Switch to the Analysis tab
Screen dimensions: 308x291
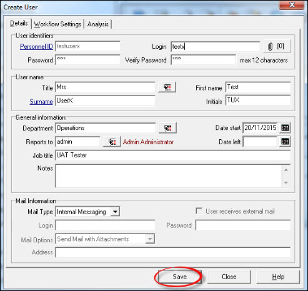pos(98,24)
